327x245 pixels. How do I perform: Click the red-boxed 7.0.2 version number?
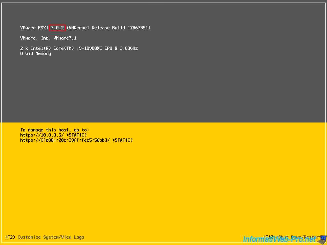57,28
